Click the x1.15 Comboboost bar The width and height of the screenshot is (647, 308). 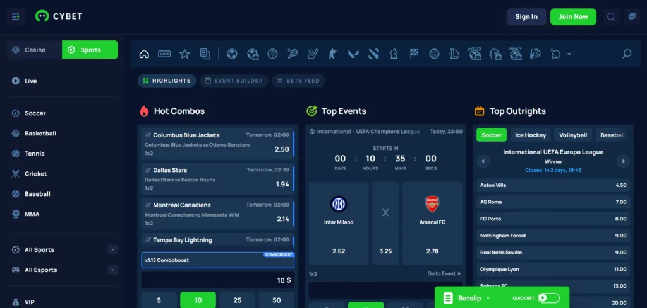218,260
